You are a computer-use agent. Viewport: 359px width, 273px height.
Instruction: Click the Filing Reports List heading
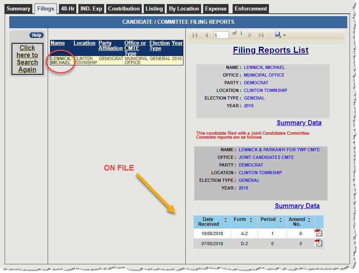(271, 50)
